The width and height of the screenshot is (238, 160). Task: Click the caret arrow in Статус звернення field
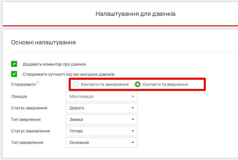coord(133,108)
